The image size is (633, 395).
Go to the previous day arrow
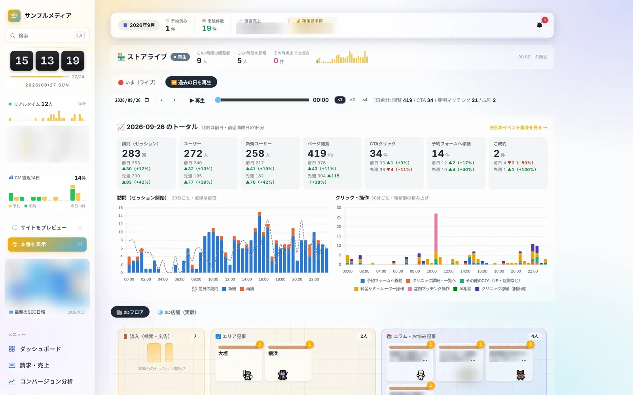[x=162, y=100]
